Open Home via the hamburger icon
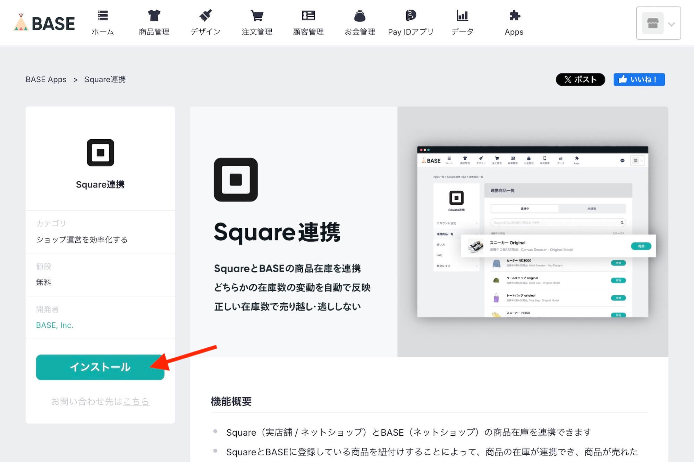694x462 pixels. tap(103, 16)
